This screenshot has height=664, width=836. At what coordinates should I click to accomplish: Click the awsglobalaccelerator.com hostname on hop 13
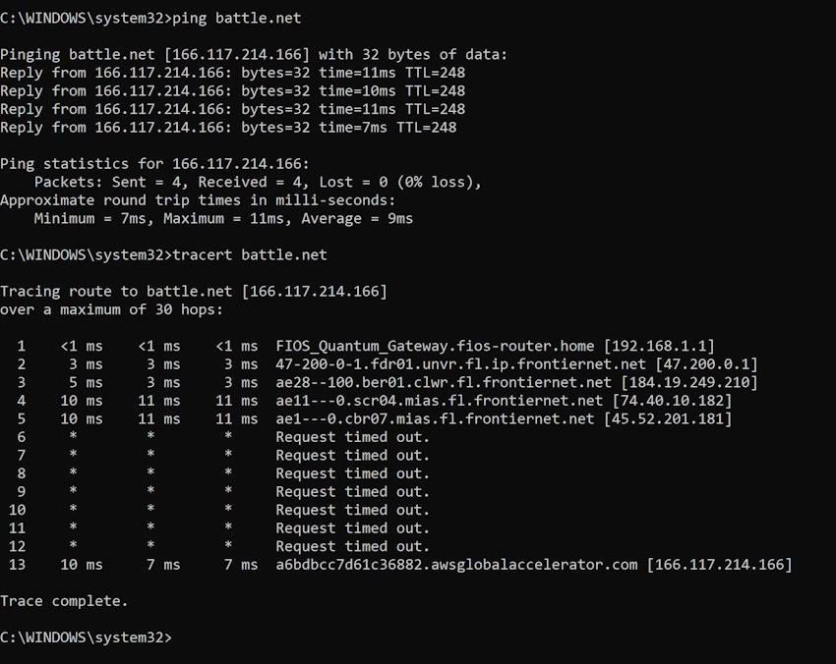[x=455, y=564]
